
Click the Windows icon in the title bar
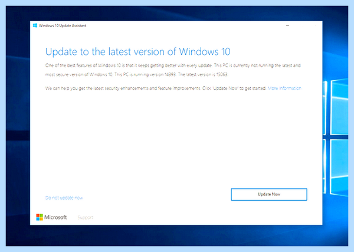click(35, 25)
